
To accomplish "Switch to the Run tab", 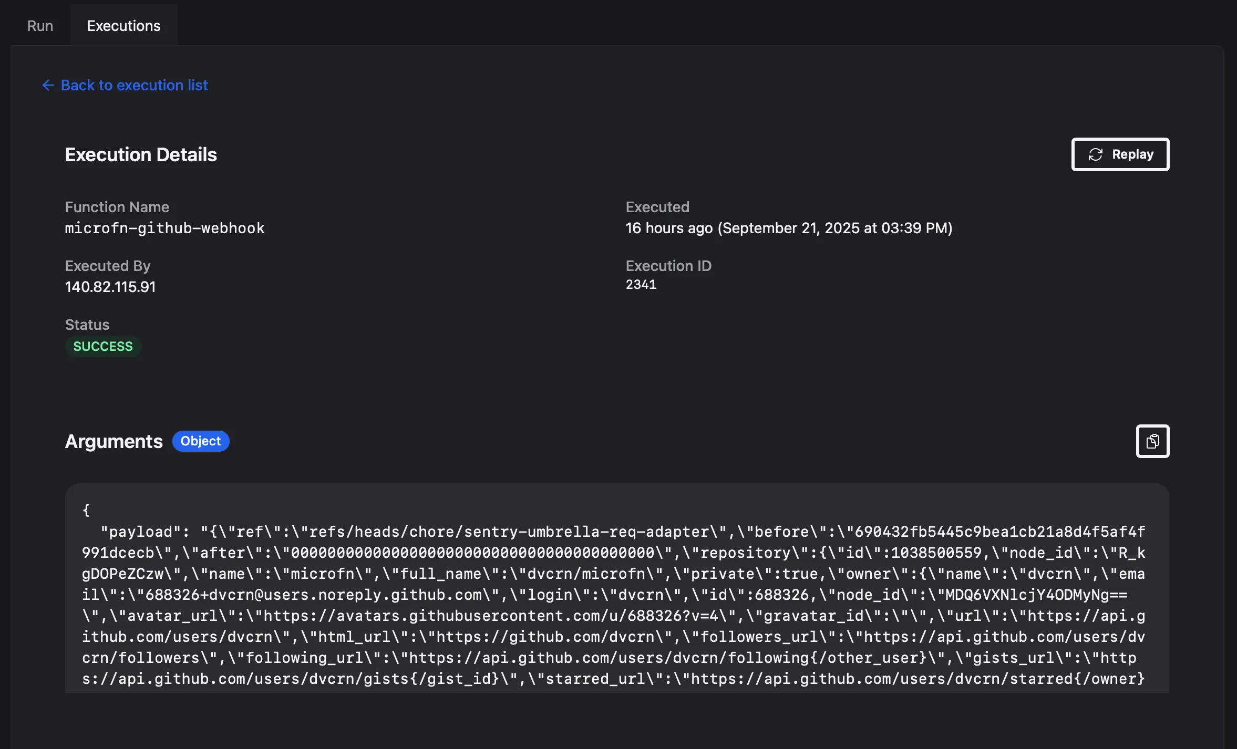I will click(x=40, y=26).
